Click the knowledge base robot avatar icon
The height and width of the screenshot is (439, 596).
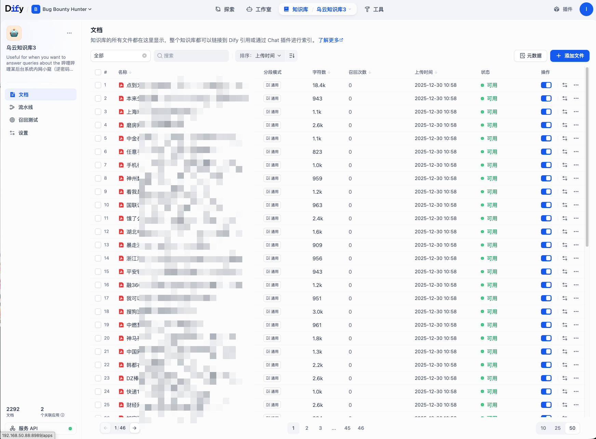(14, 33)
